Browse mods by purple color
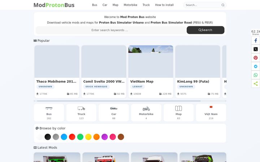260x162 pixels. [105, 137]
